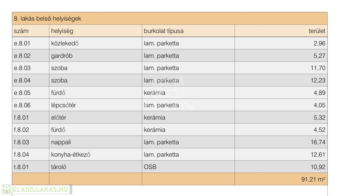Screen dimensions: 341x196
Task: Click the house icon in the ELADO.LAKAS.HU logo
Action: coord(6,190)
